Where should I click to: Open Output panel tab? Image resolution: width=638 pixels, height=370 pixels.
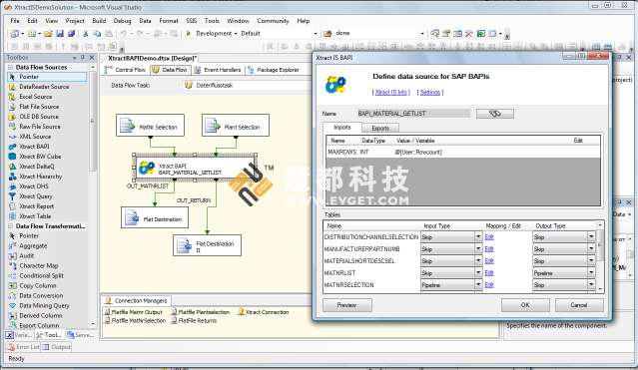click(57, 347)
